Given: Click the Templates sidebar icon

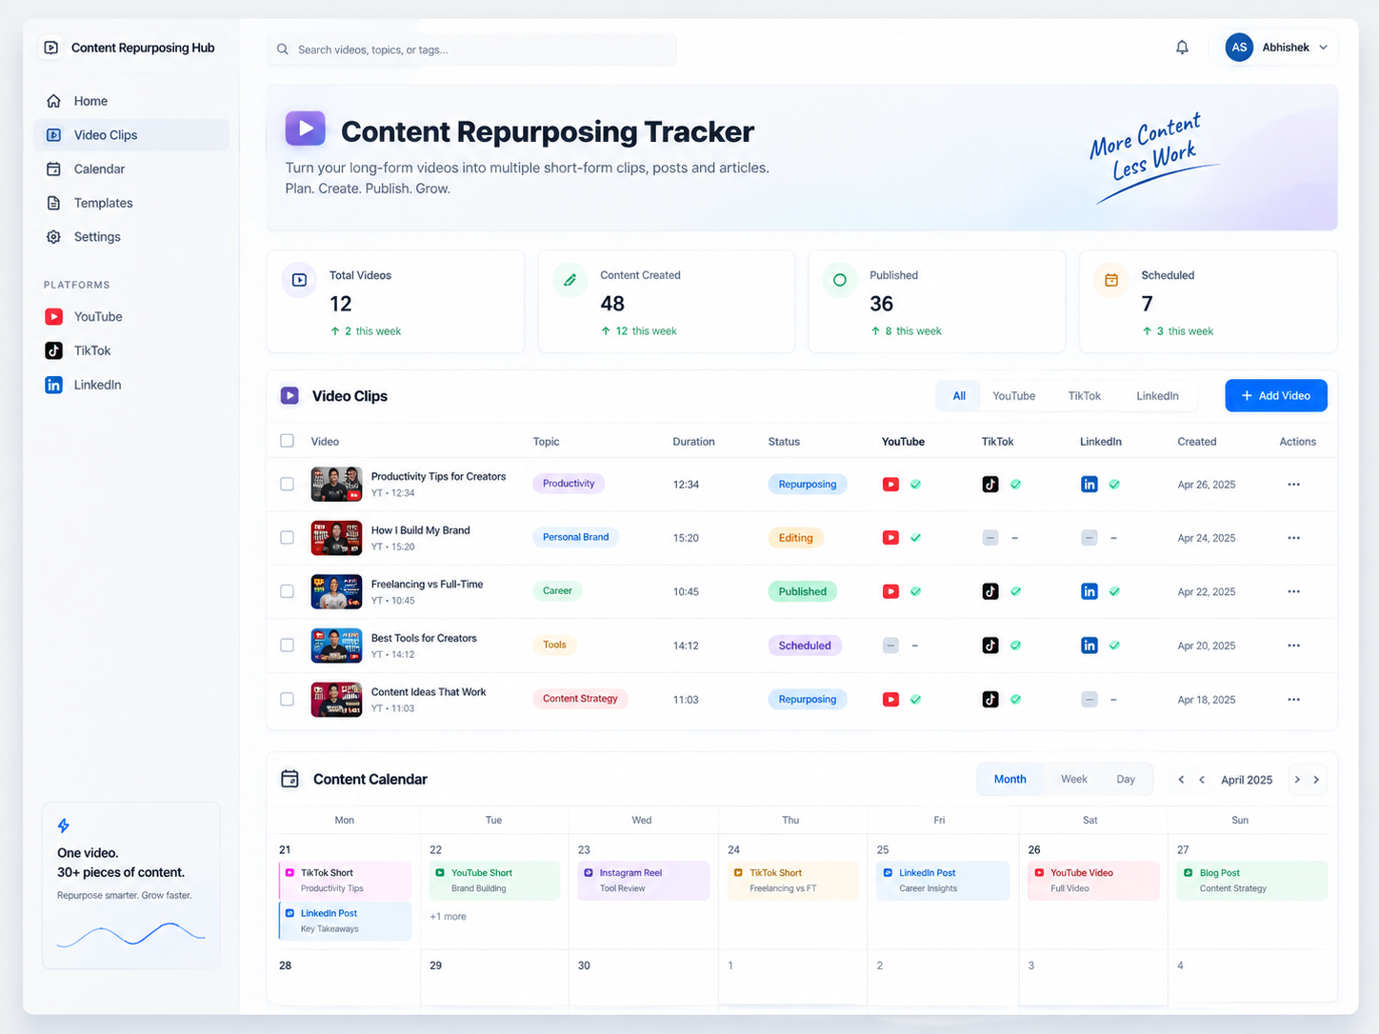Looking at the screenshot, I should pyautogui.click(x=54, y=203).
